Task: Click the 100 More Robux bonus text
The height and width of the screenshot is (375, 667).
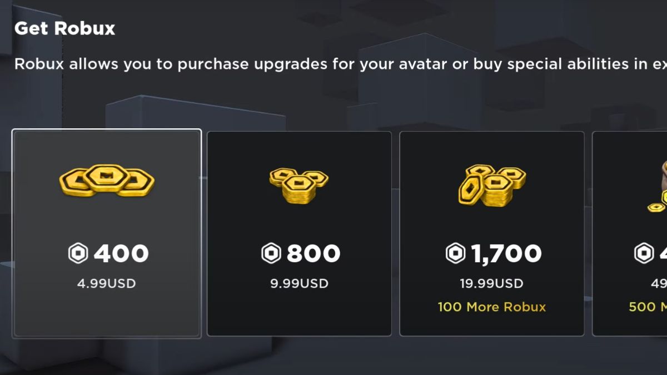Action: click(x=491, y=307)
